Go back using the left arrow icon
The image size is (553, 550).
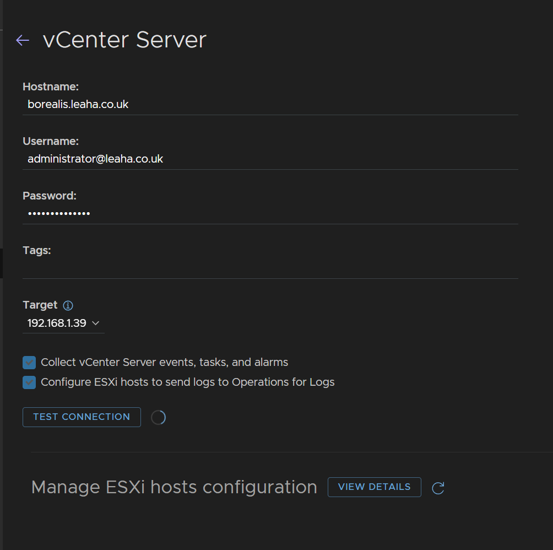23,40
